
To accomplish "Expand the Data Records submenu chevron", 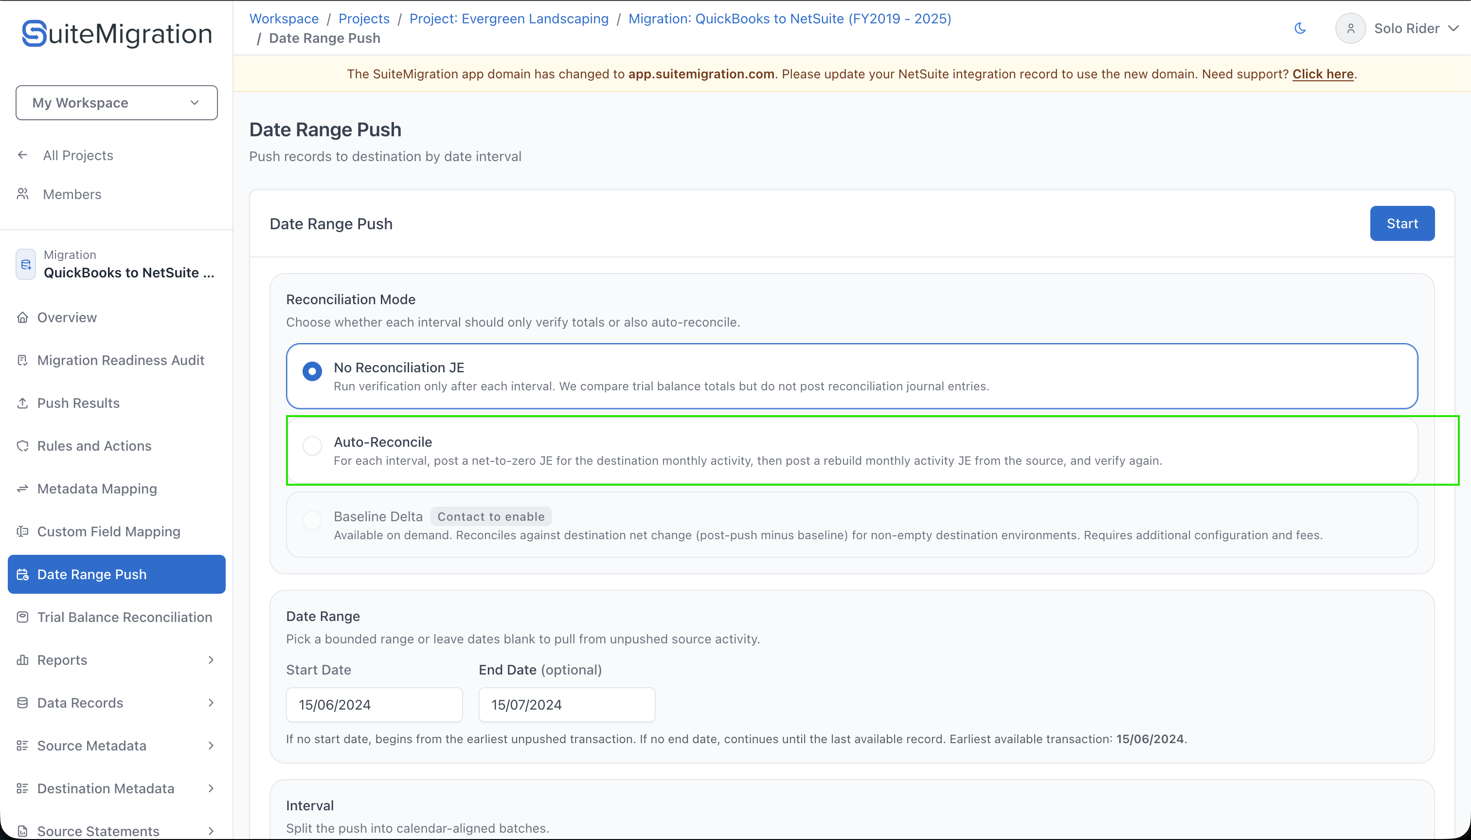I will click(x=211, y=703).
